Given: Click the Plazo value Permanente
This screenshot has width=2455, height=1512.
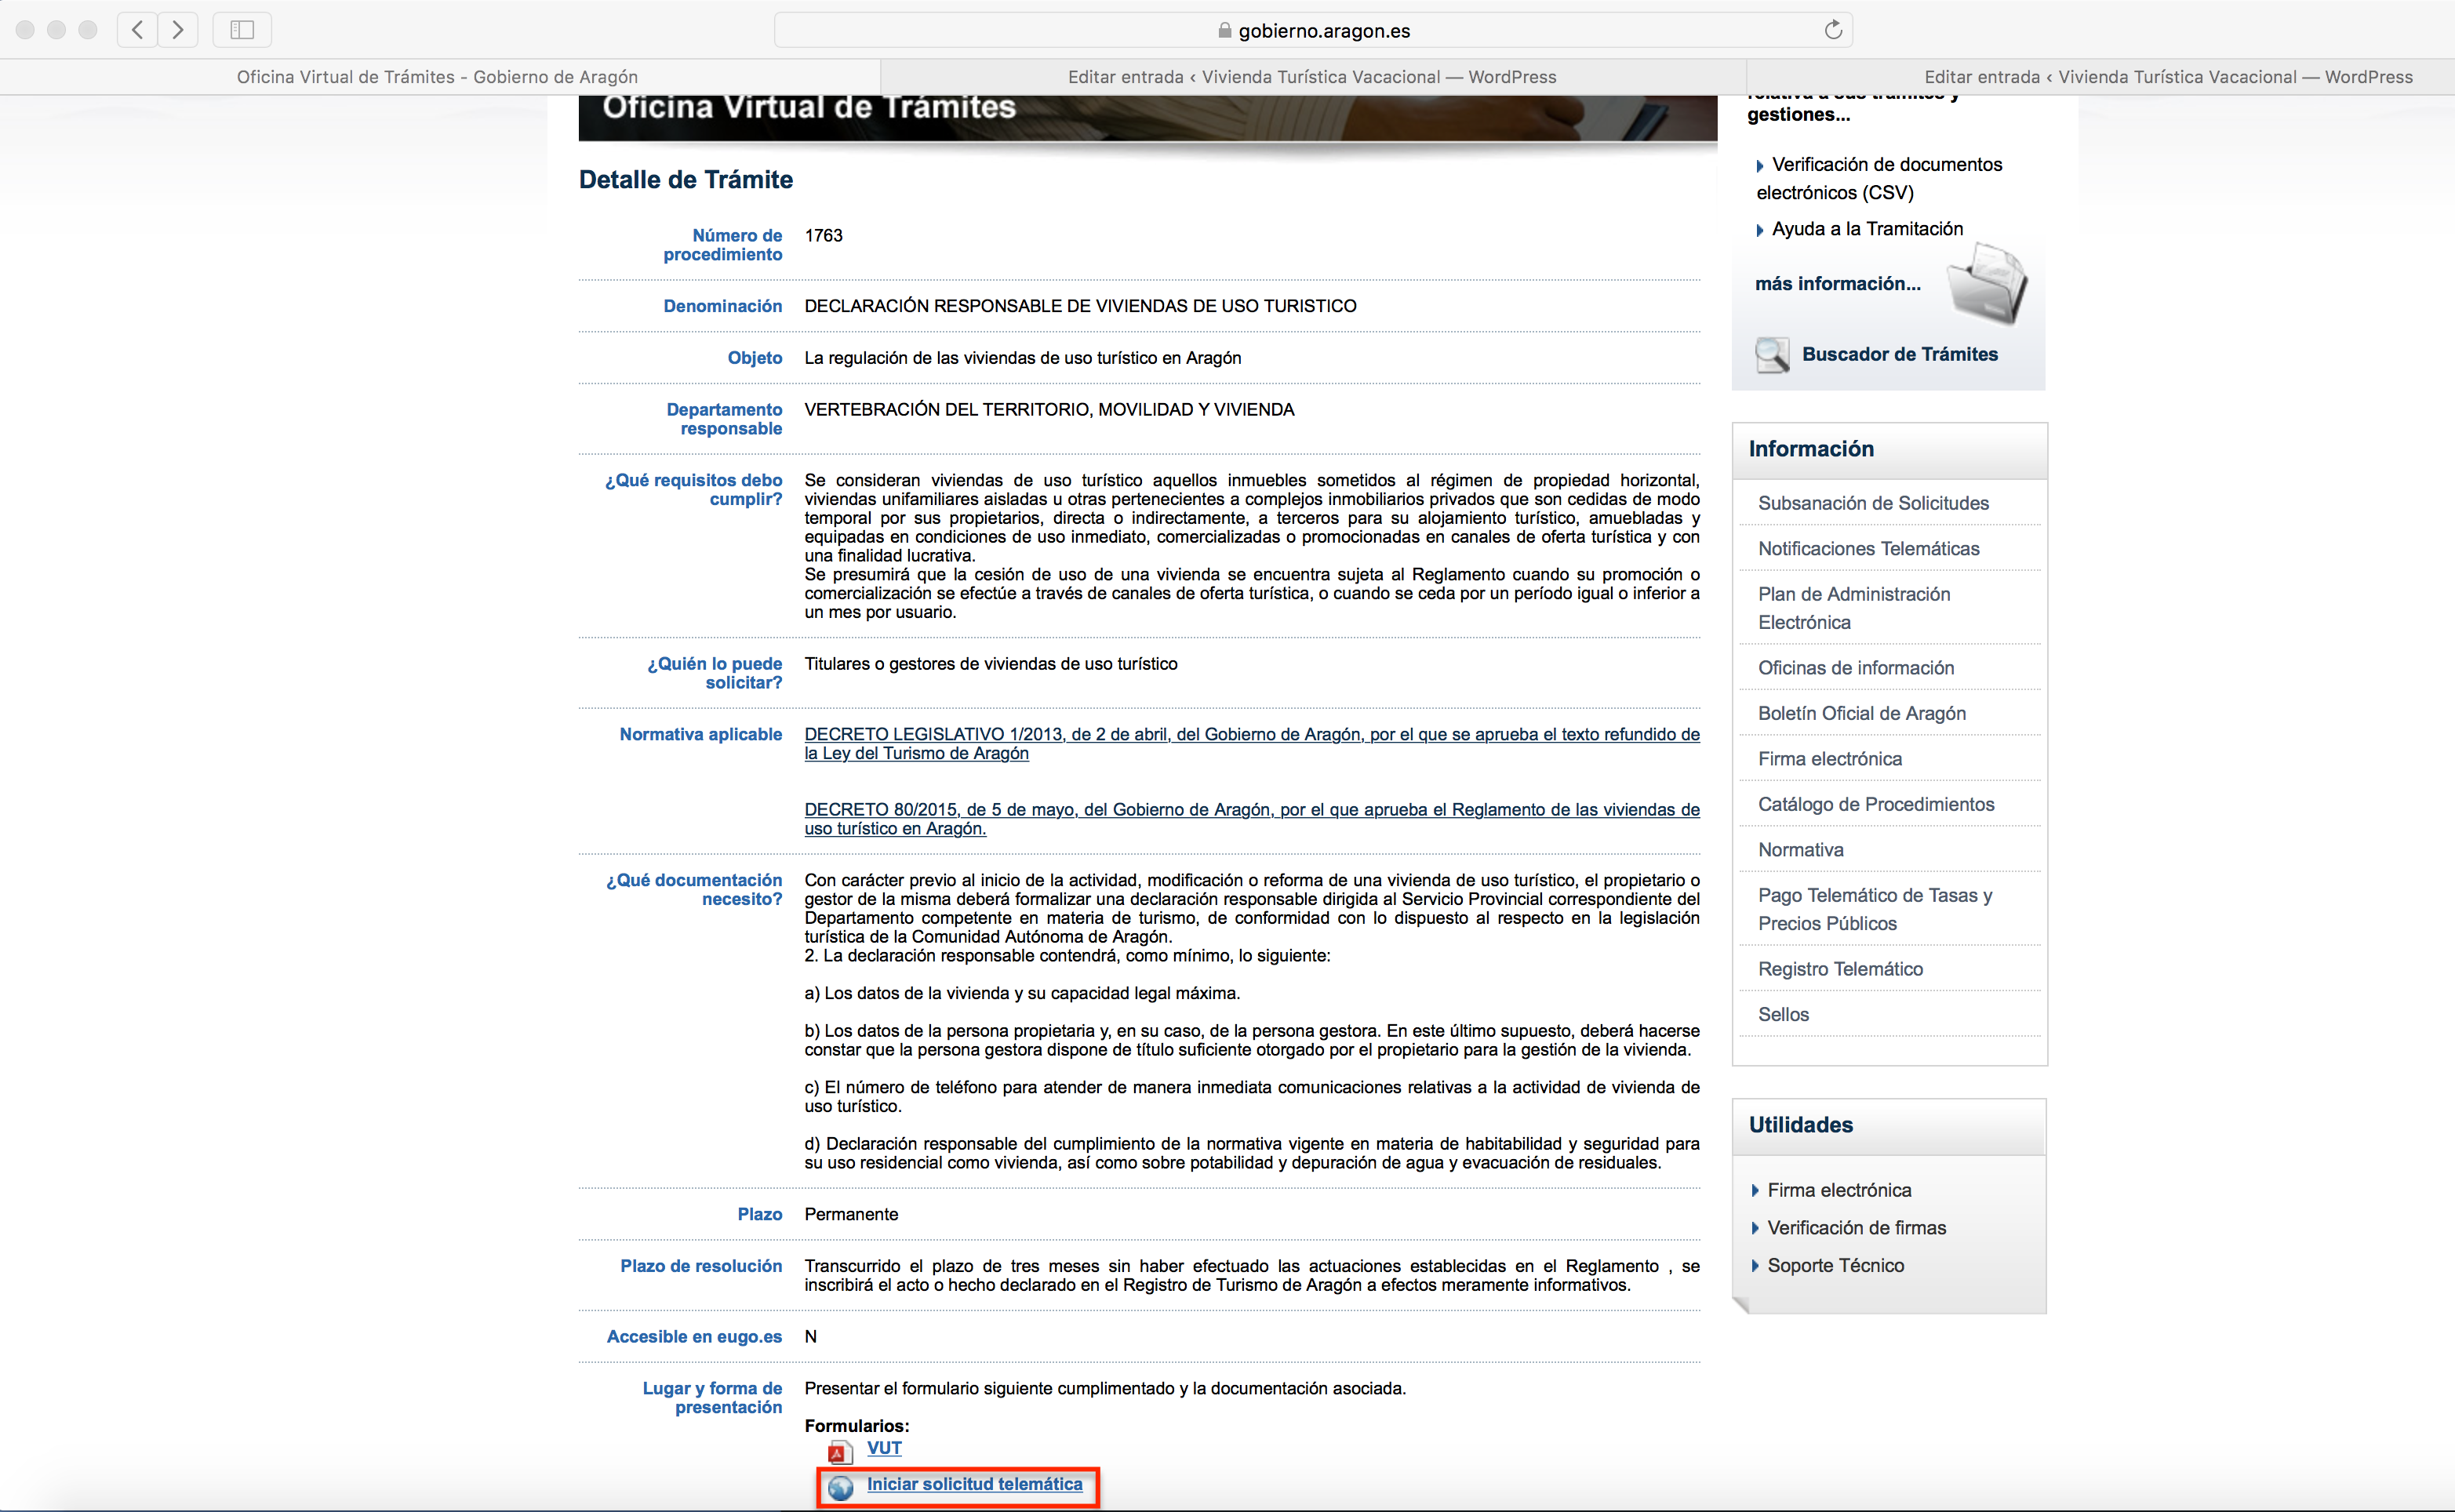Looking at the screenshot, I should (851, 1214).
